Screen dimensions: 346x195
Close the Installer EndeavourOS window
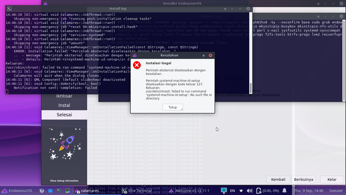coord(341,4)
